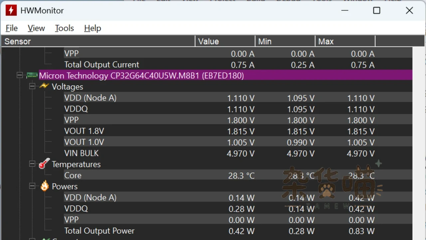Select the Micron Technology CP32G64C40U5W.M8B1 row
The width and height of the screenshot is (426, 240).
pyautogui.click(x=226, y=76)
